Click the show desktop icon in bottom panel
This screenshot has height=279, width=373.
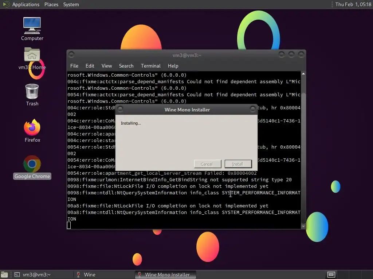click(4, 275)
